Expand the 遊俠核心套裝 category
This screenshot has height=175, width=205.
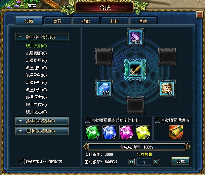coord(42,121)
